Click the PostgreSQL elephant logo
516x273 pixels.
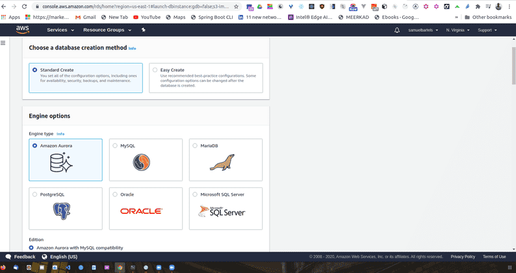pyautogui.click(x=62, y=211)
